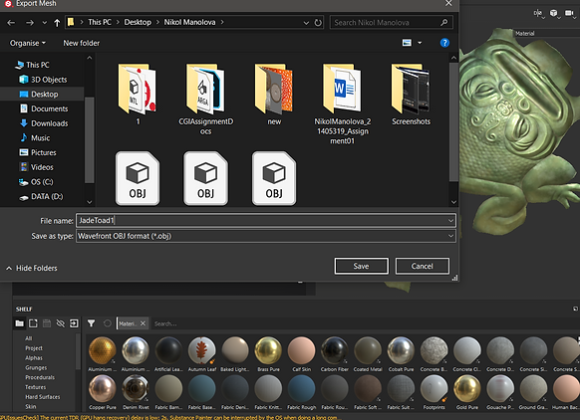The width and height of the screenshot is (580, 420).
Task: Go up one folder level
Action: [57, 23]
